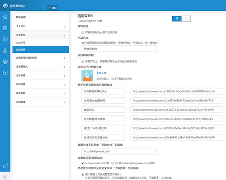Click the URL field starting with e61b27b32
The height and width of the screenshot is (180, 226).
(x=177, y=110)
